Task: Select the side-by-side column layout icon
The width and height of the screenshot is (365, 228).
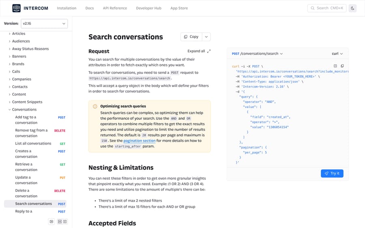Action: 65,222
